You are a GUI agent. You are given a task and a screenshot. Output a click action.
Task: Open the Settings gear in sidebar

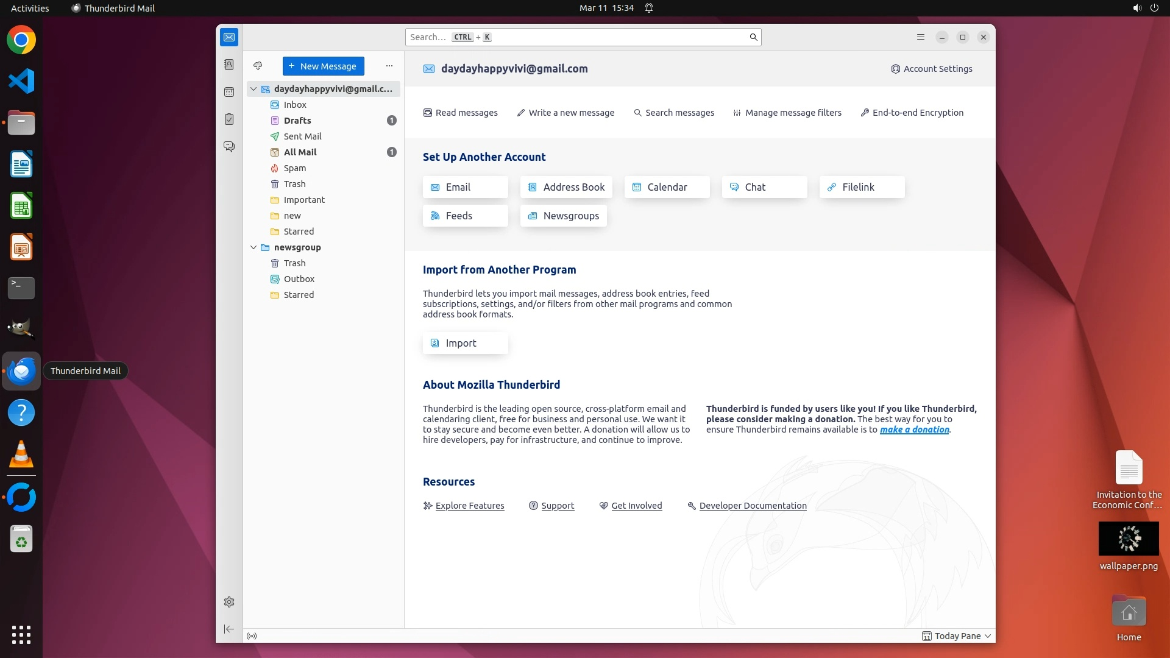pos(229,602)
